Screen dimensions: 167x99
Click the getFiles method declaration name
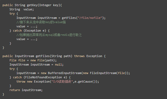[x=43, y=56]
